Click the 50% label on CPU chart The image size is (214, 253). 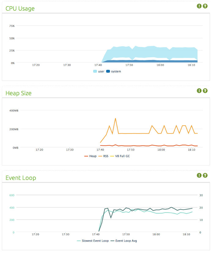(12, 38)
